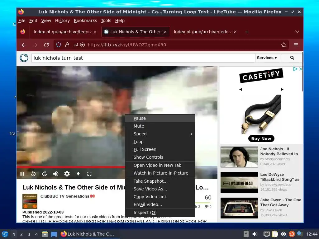Select Save Video As… in the context menu
This screenshot has height=239, width=319.
[x=160, y=189]
